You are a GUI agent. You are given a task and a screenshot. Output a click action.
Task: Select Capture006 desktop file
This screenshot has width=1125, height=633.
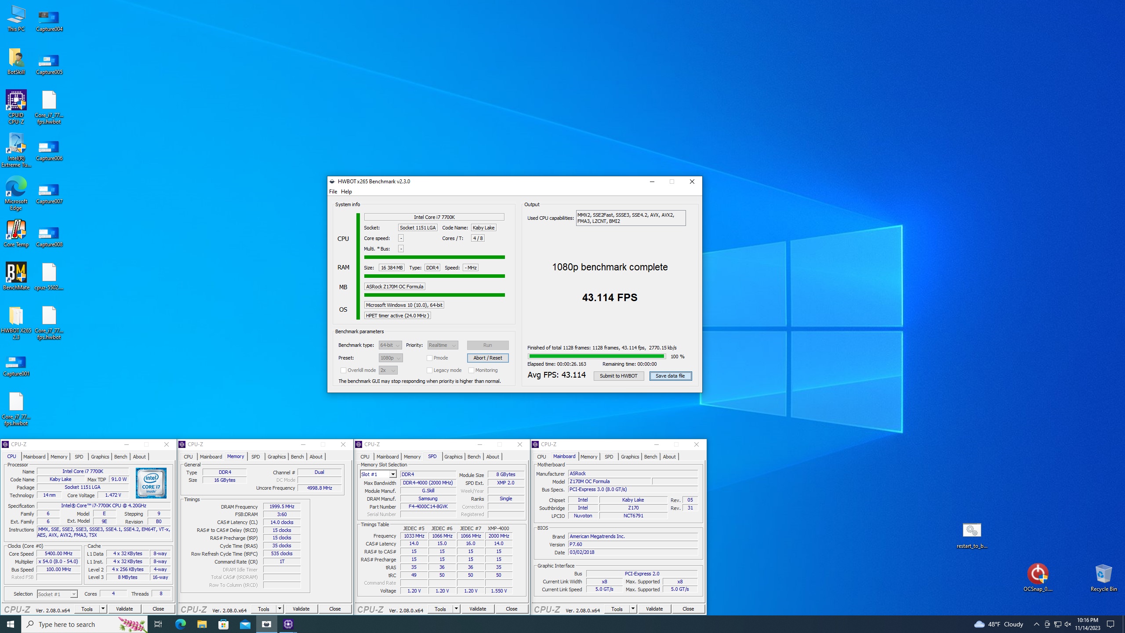point(49,150)
